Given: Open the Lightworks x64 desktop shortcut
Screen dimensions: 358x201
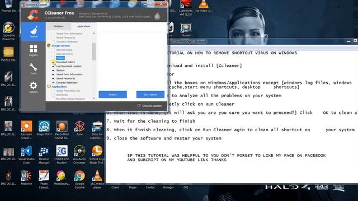Looking at the screenshot, I should coord(186,8).
